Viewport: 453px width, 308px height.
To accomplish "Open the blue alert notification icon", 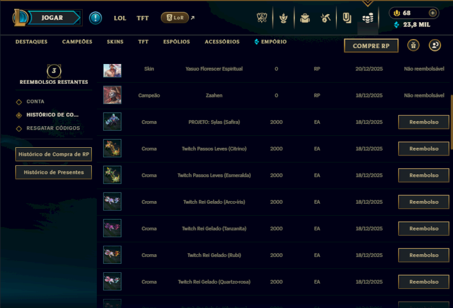I will (95, 18).
